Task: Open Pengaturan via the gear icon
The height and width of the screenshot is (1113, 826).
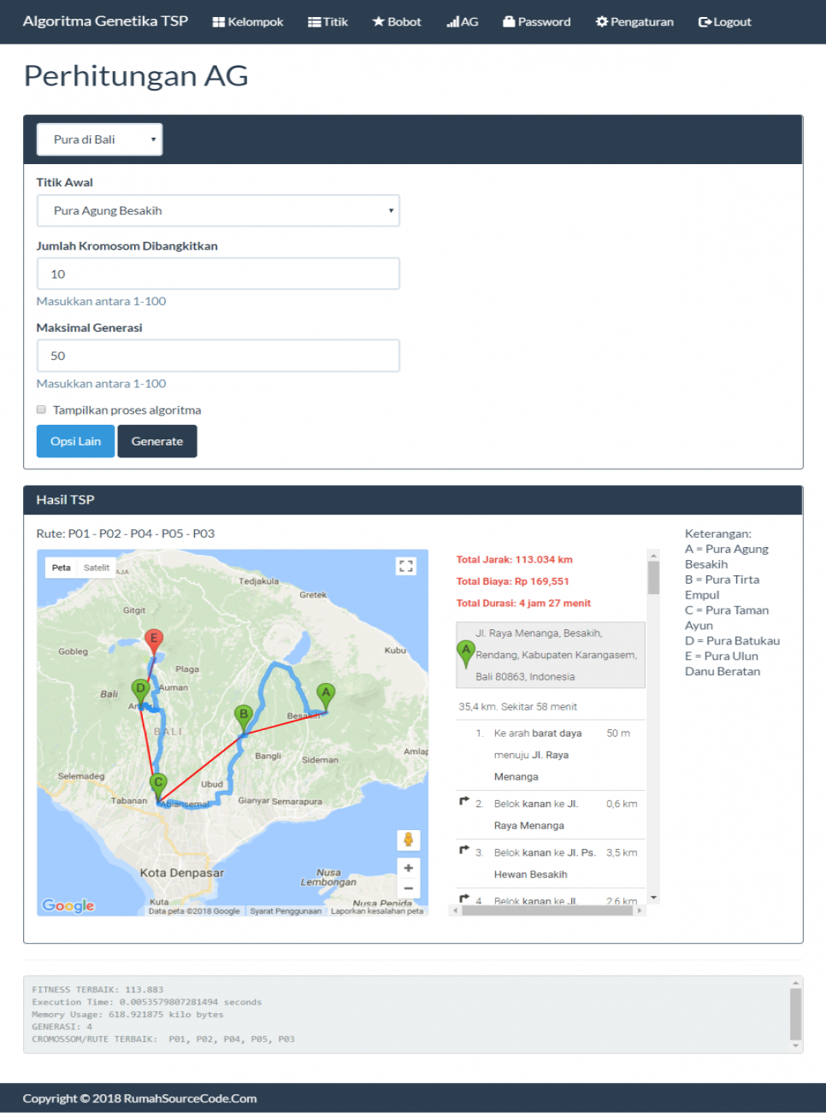Action: tap(604, 21)
